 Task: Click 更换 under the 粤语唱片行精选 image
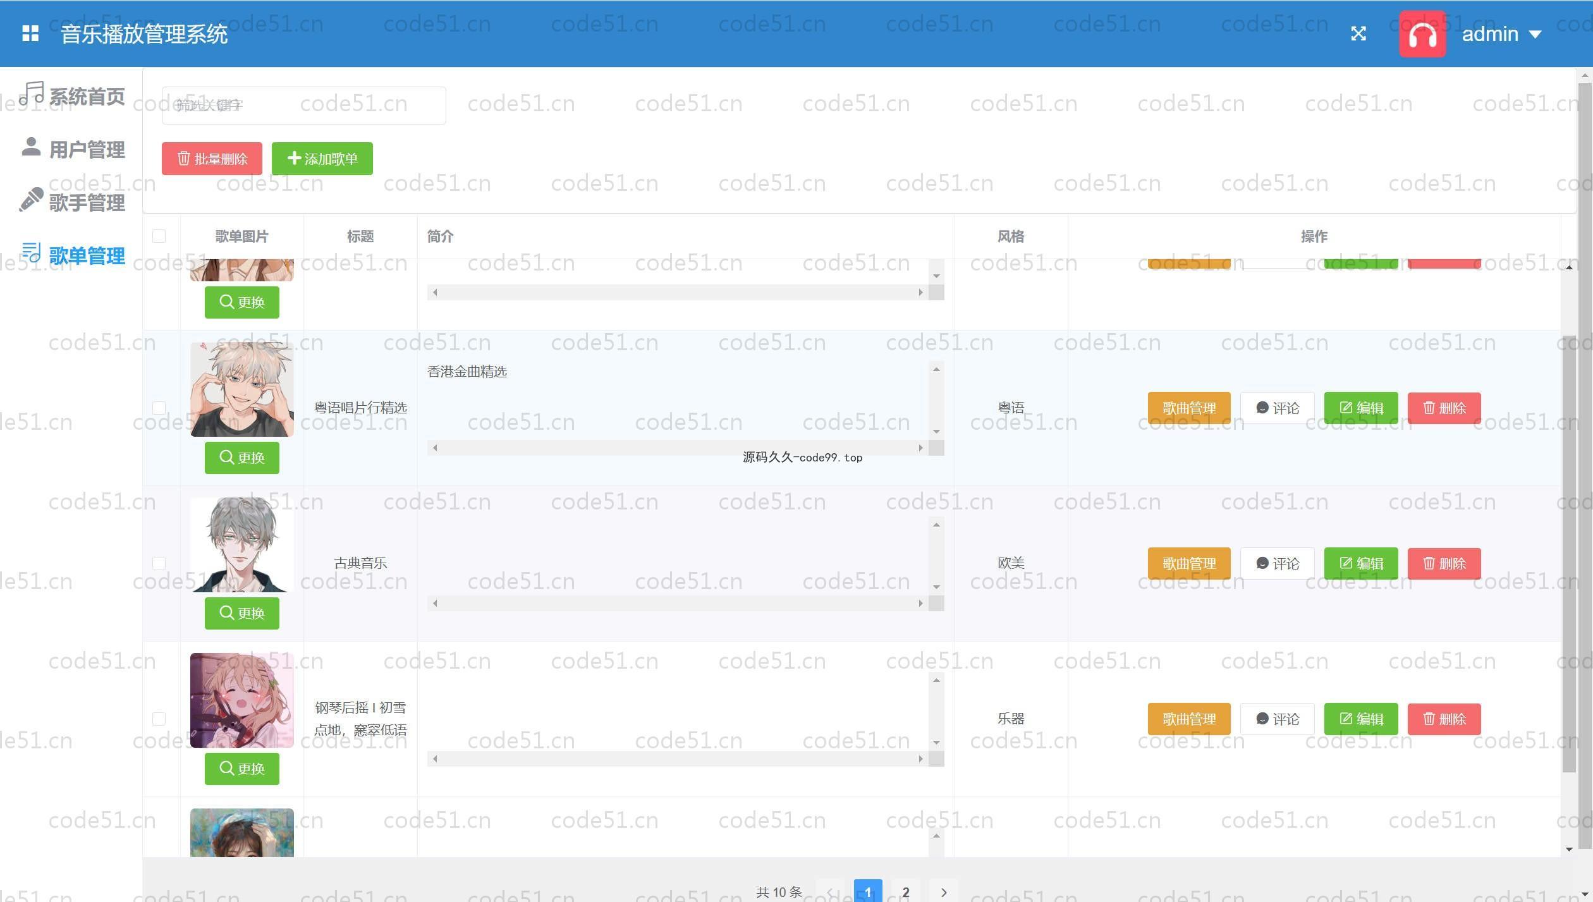point(242,458)
